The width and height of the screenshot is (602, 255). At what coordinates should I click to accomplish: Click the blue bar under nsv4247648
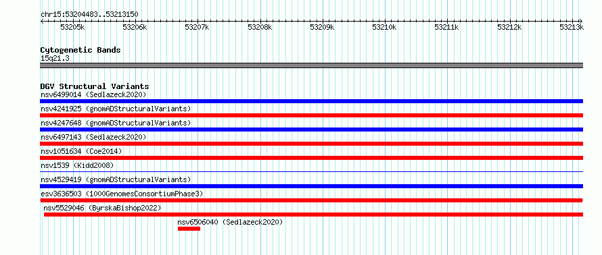click(x=311, y=130)
